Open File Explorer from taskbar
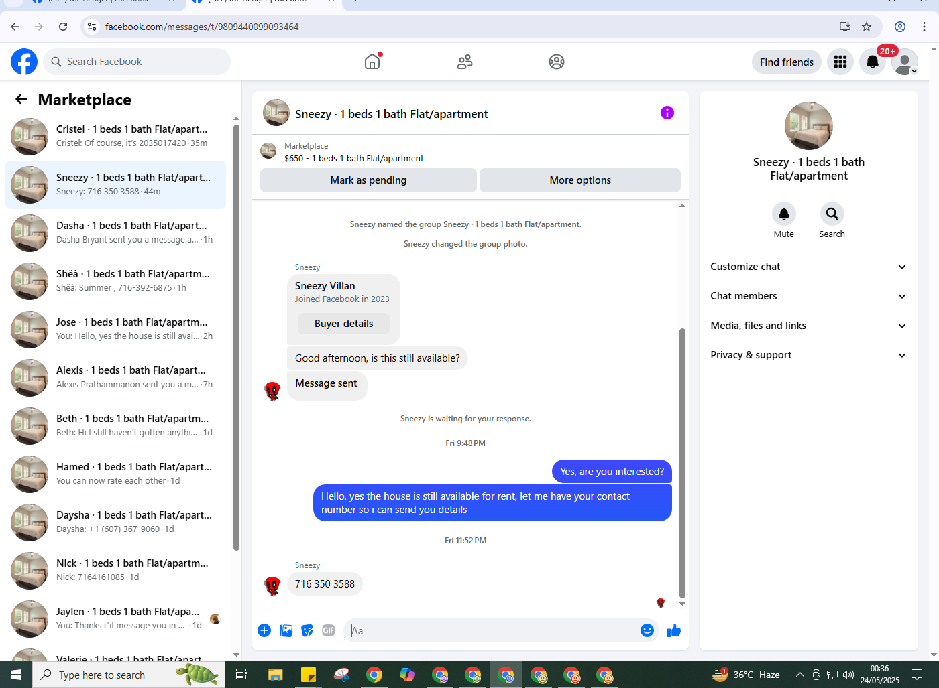The image size is (939, 688). point(276,675)
